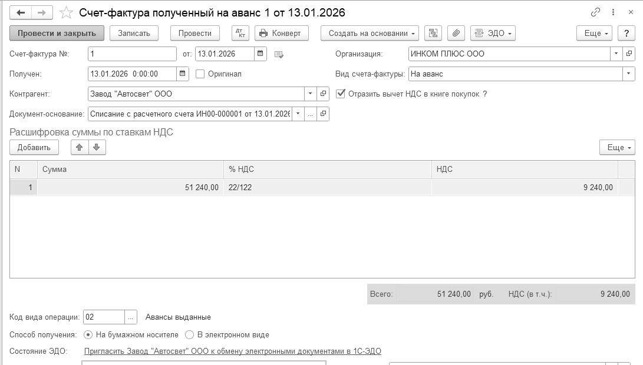This screenshot has height=365, width=643.
Task: Uncheck Отразить вычет НДС в книге покупок
Action: click(x=341, y=94)
